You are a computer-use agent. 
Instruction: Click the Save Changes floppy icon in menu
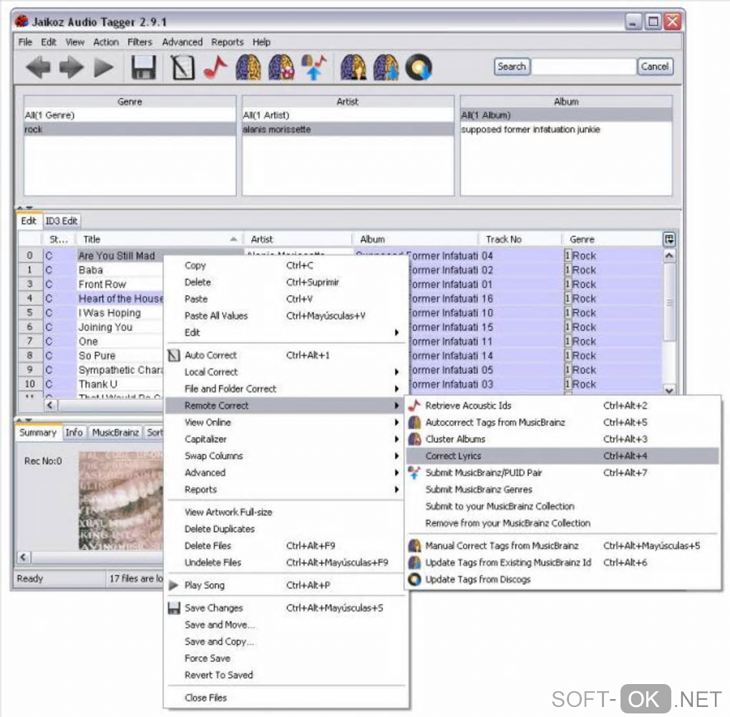point(174,608)
